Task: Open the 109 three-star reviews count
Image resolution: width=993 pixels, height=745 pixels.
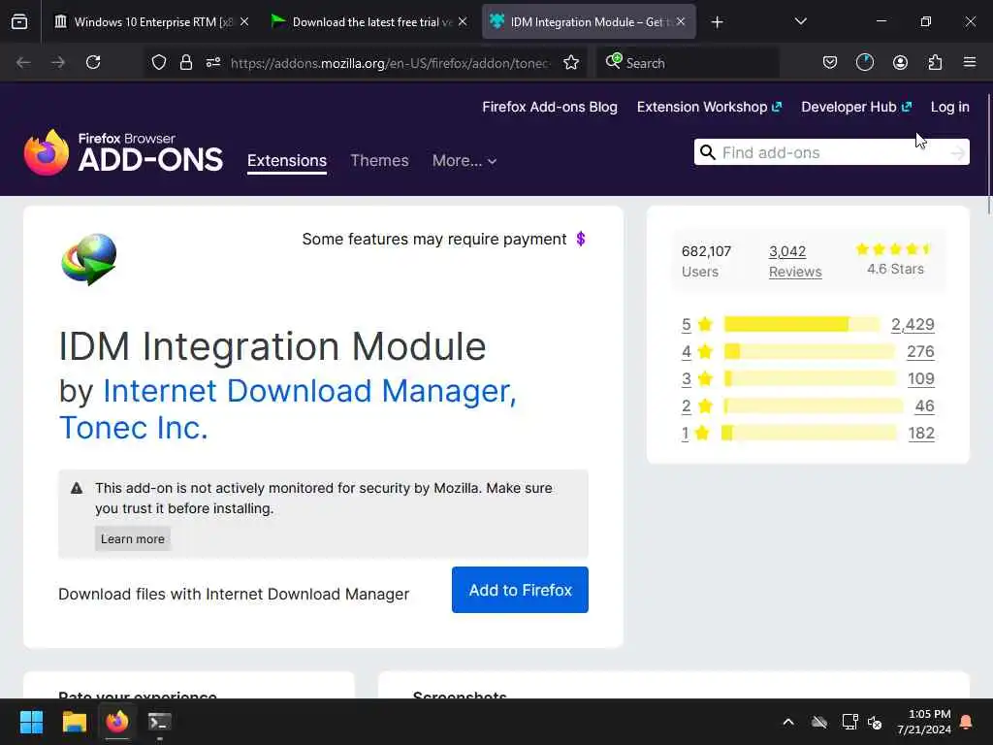Action: point(921,379)
